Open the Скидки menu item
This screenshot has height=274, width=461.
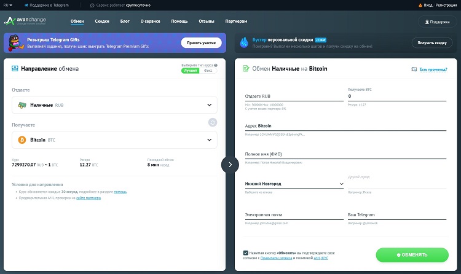(102, 22)
